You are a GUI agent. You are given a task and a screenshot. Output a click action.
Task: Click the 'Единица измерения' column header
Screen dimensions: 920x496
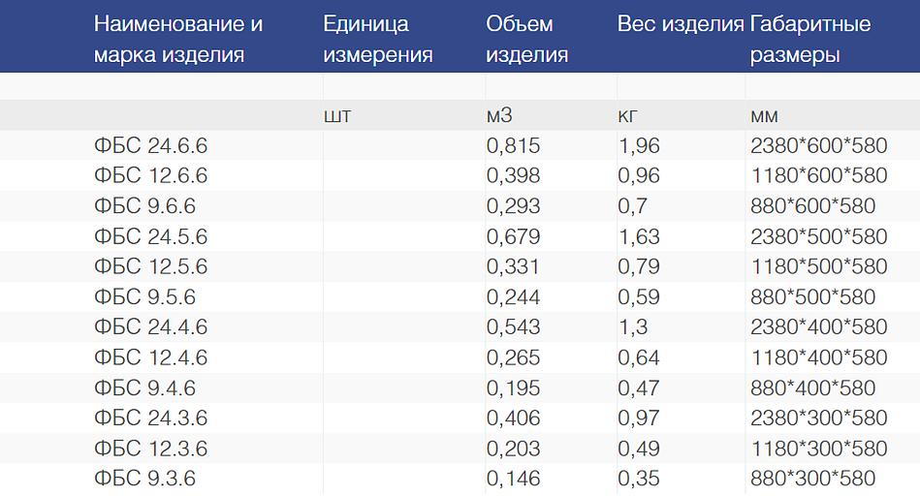pos(378,39)
